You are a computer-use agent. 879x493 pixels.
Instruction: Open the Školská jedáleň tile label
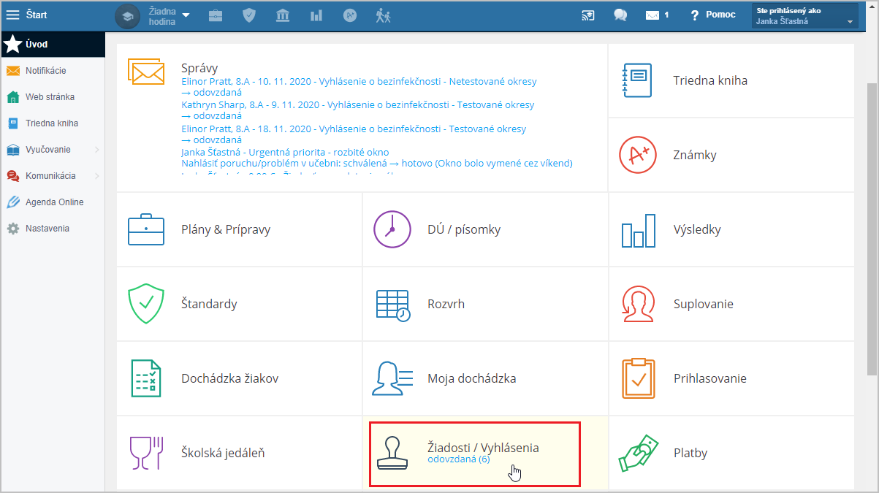[x=223, y=453]
